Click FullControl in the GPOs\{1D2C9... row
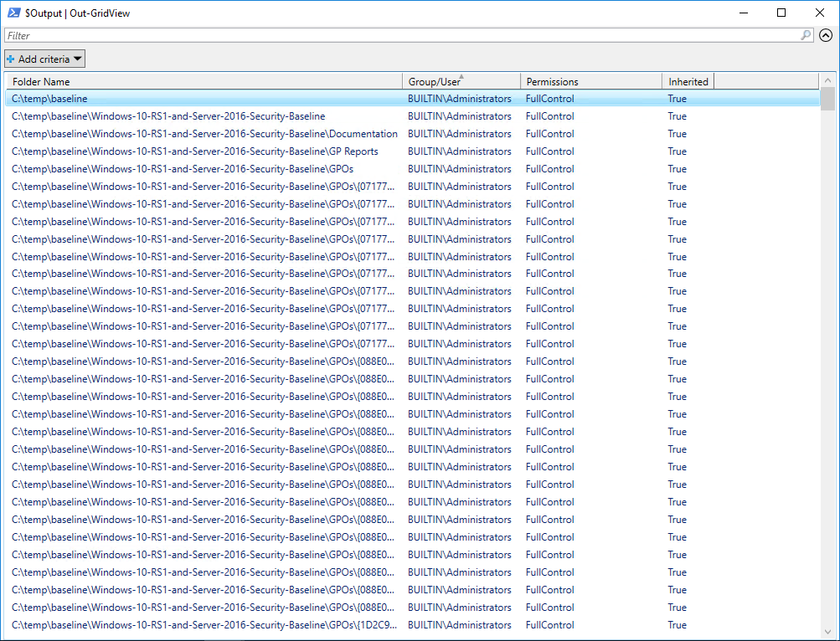The image size is (840, 641). (549, 625)
